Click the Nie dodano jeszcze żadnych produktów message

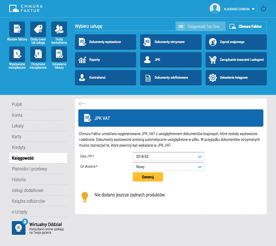click(x=130, y=195)
